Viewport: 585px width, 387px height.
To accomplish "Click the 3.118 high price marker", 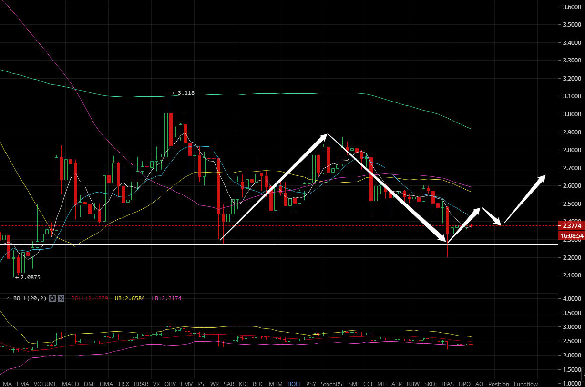I will (185, 93).
